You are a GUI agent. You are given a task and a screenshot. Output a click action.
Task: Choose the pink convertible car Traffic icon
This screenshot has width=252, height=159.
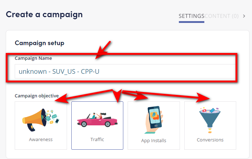click(97, 120)
